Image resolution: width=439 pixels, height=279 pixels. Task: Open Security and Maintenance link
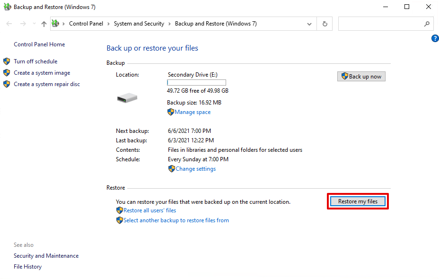tap(46, 256)
